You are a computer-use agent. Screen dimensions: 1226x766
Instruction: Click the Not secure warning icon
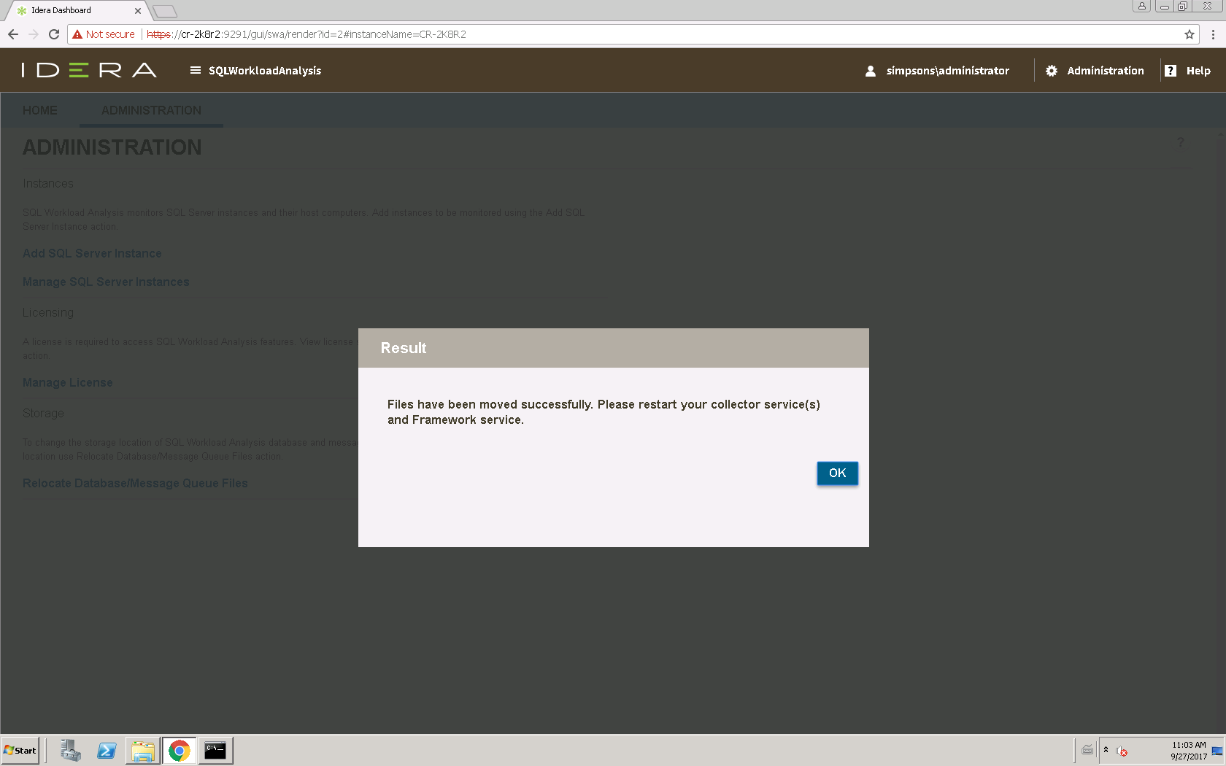pos(77,34)
